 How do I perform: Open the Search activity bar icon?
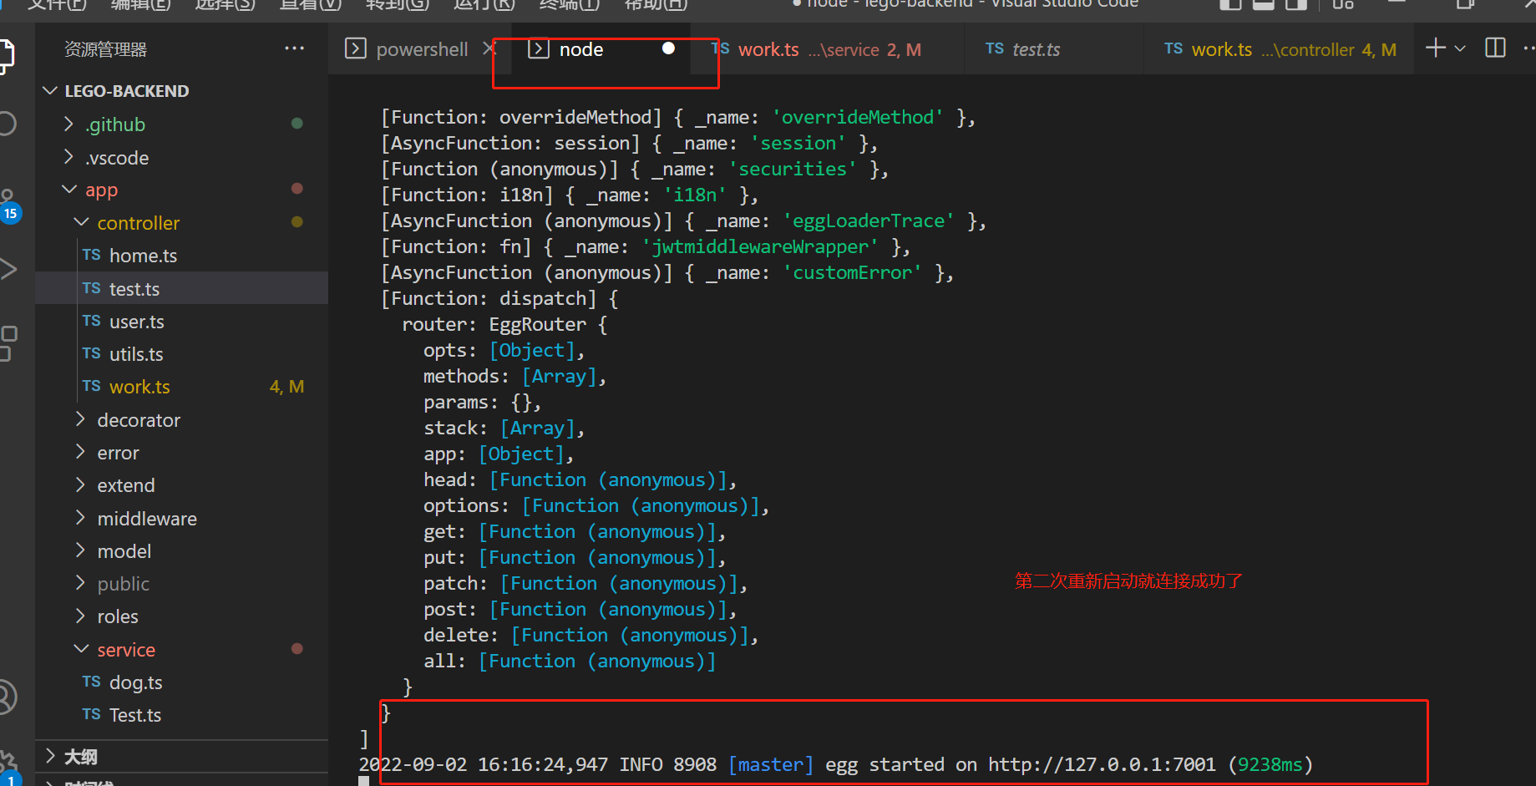point(7,124)
